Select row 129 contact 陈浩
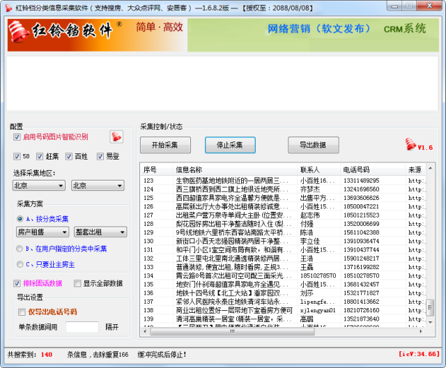The width and height of the screenshot is (446, 368). coord(307,232)
